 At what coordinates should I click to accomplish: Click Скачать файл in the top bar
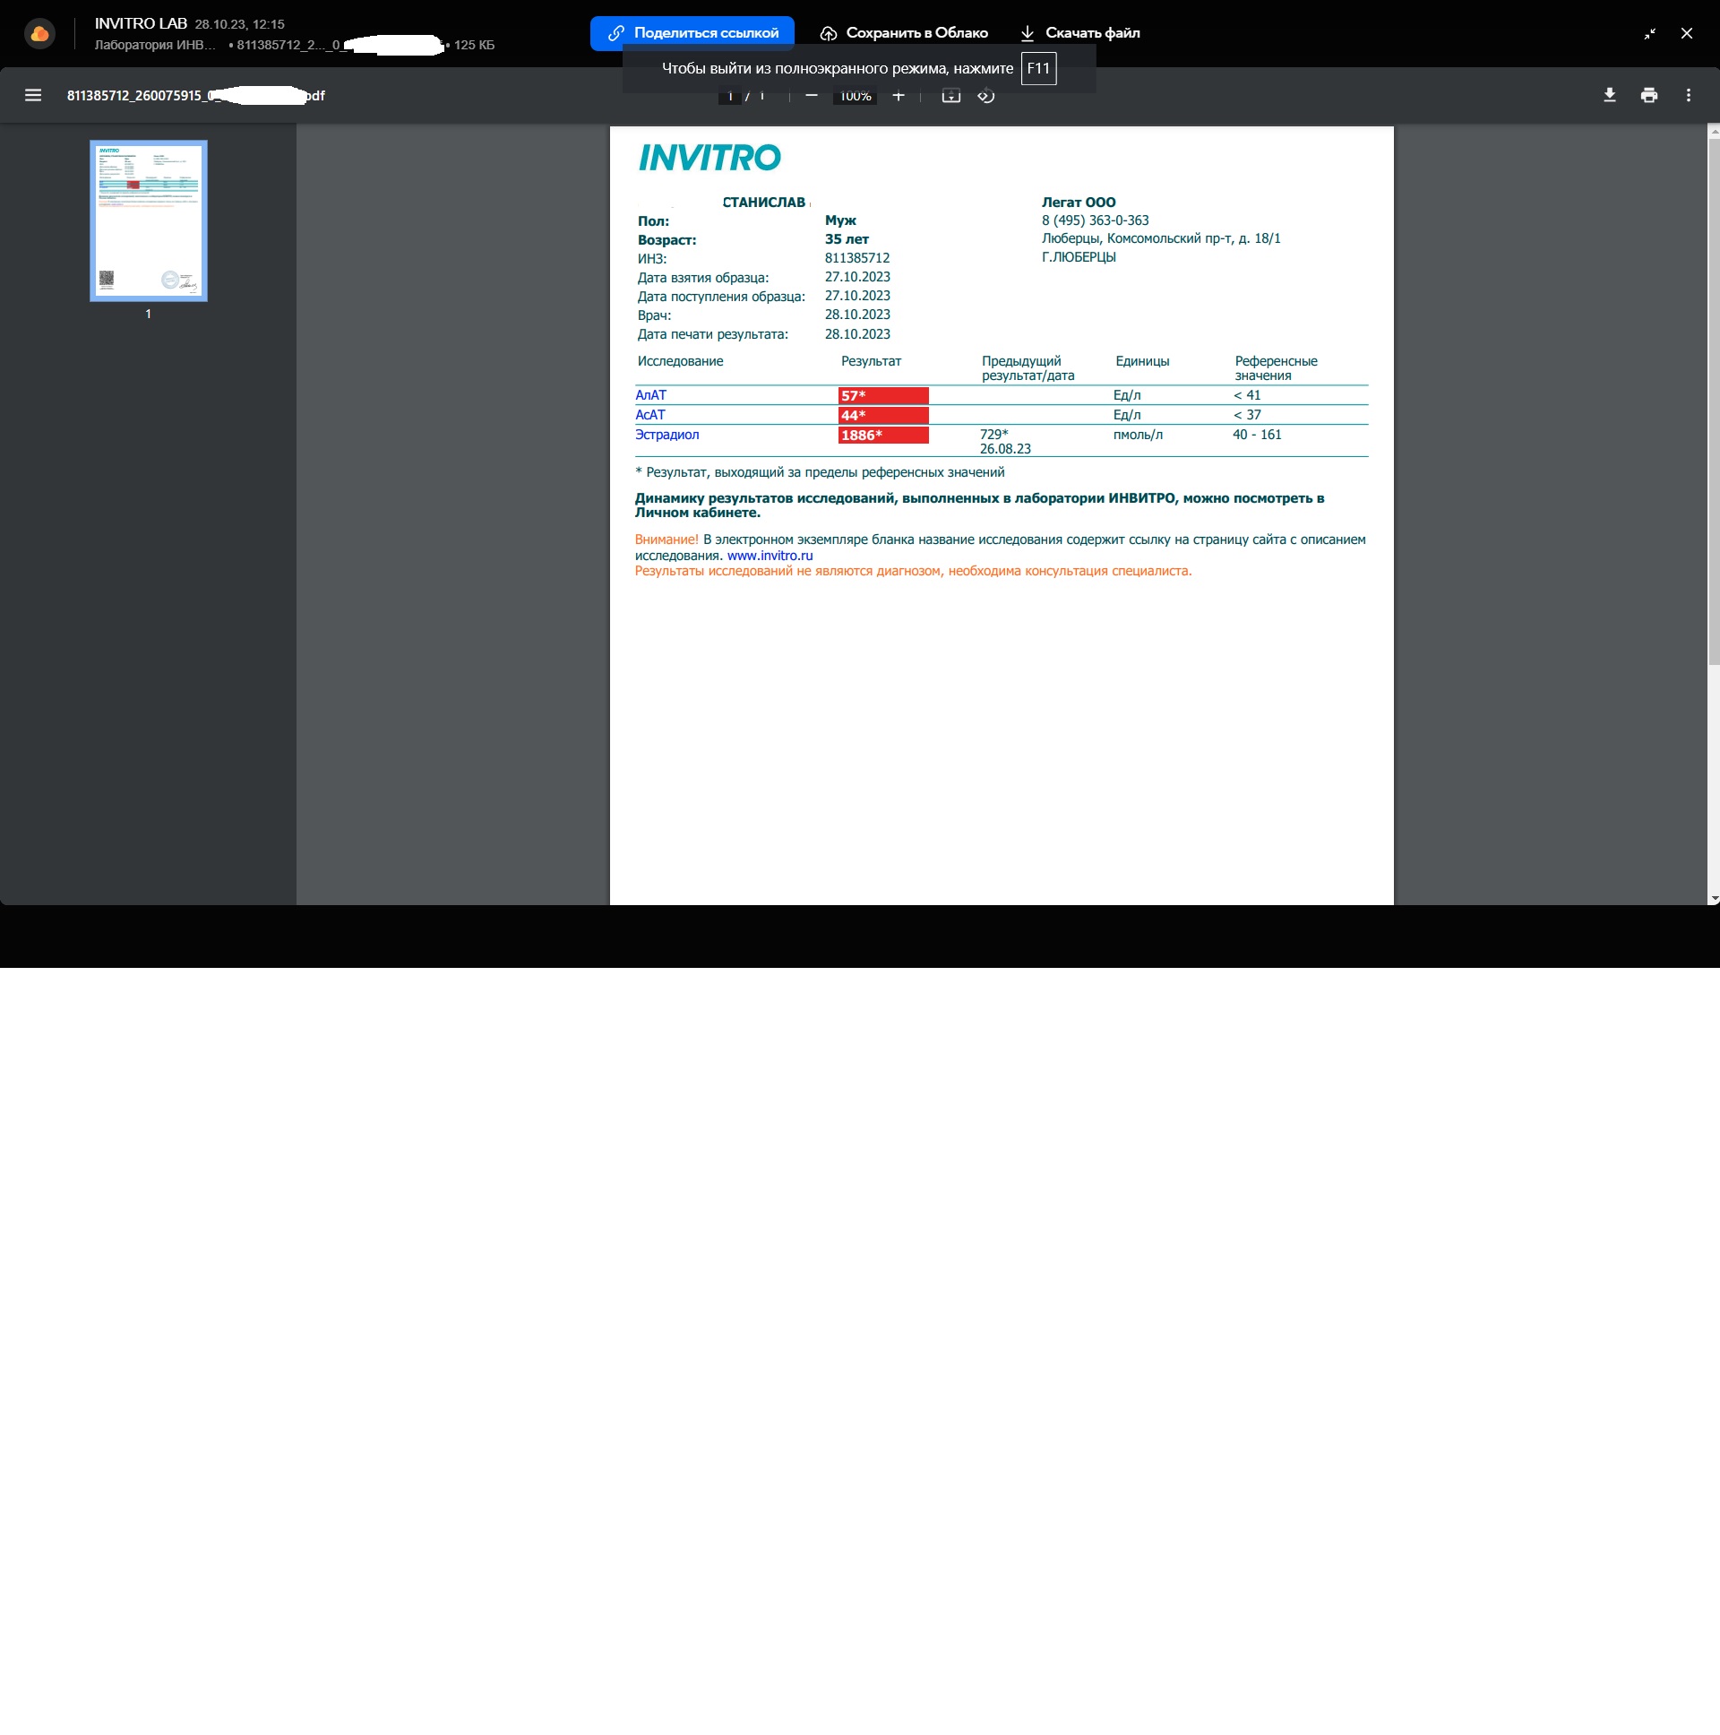[1080, 33]
